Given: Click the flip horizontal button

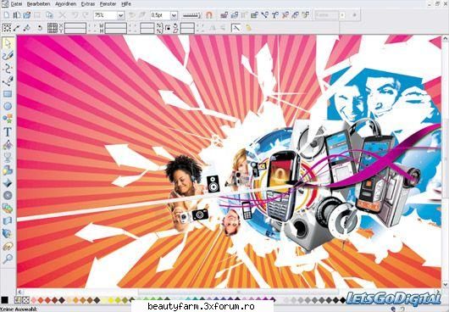Looking at the screenshot, I should click(x=213, y=28).
